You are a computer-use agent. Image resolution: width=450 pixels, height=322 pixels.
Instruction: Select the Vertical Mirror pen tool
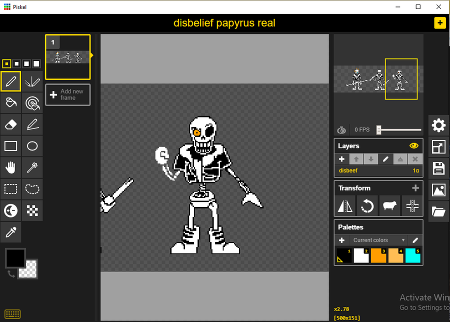coord(31,81)
